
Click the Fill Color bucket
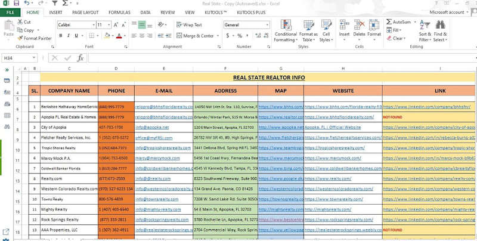point(107,36)
